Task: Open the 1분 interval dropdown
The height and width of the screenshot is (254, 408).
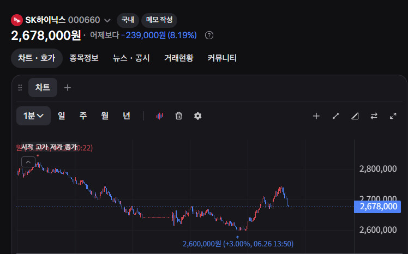Action: point(33,116)
